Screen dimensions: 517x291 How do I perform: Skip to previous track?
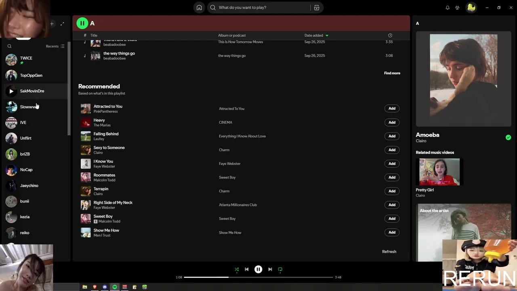(x=247, y=269)
